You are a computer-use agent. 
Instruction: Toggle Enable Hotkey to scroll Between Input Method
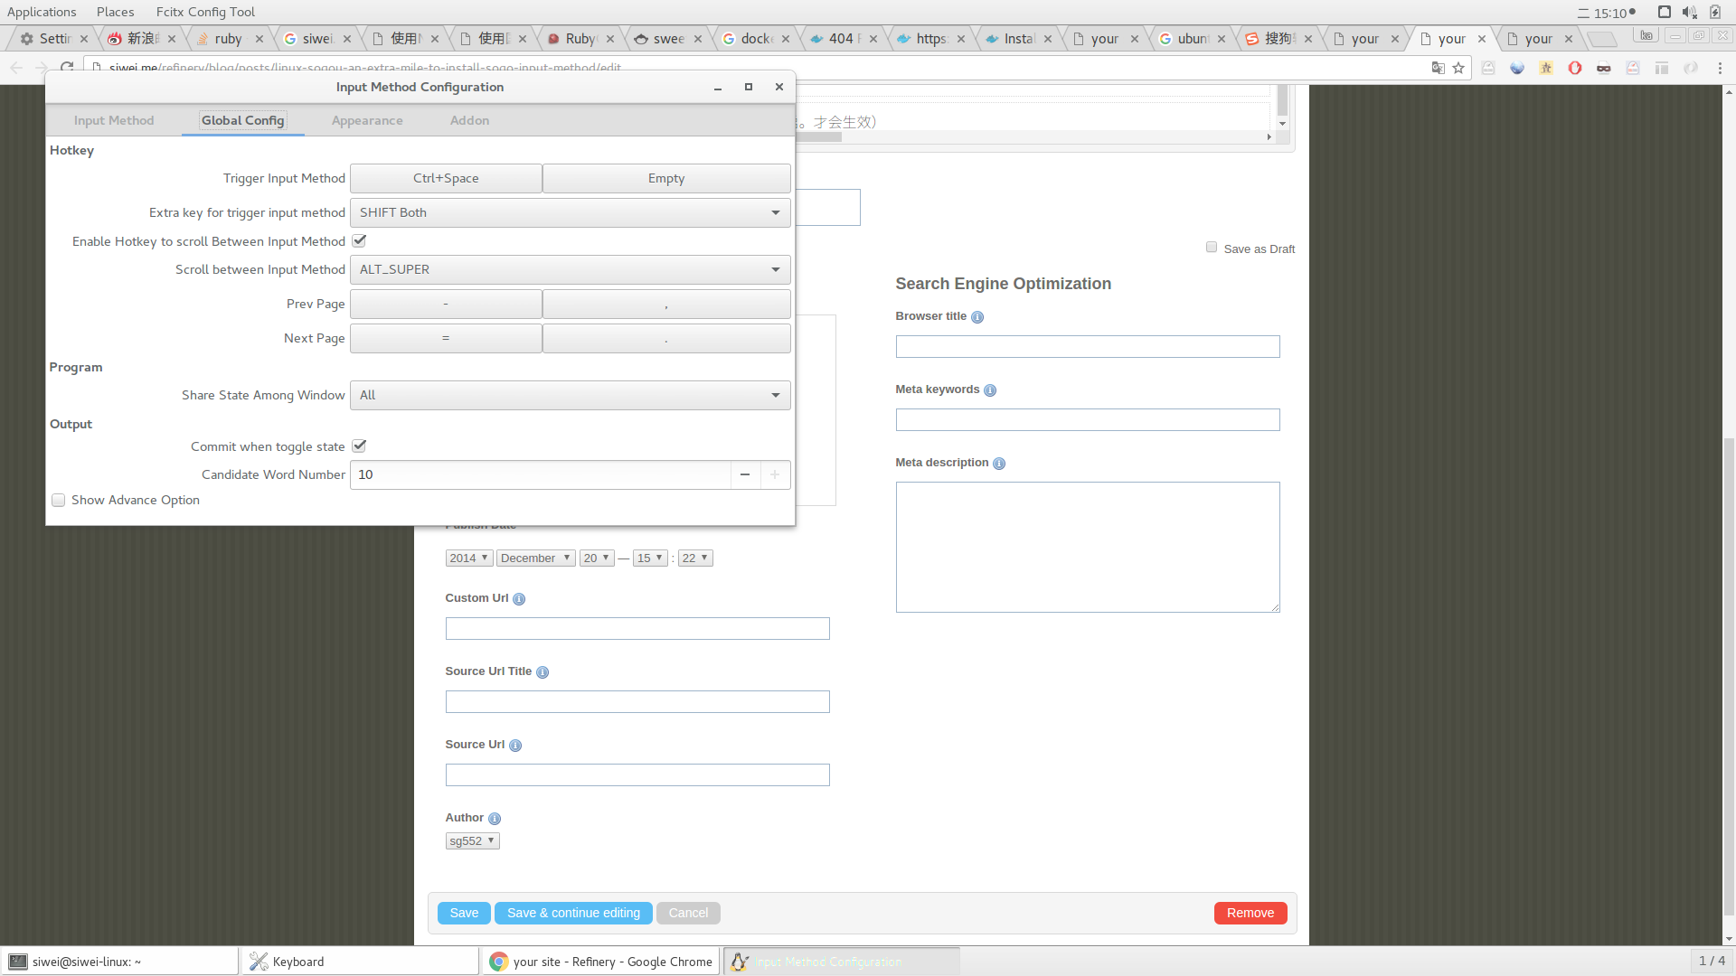click(x=358, y=240)
